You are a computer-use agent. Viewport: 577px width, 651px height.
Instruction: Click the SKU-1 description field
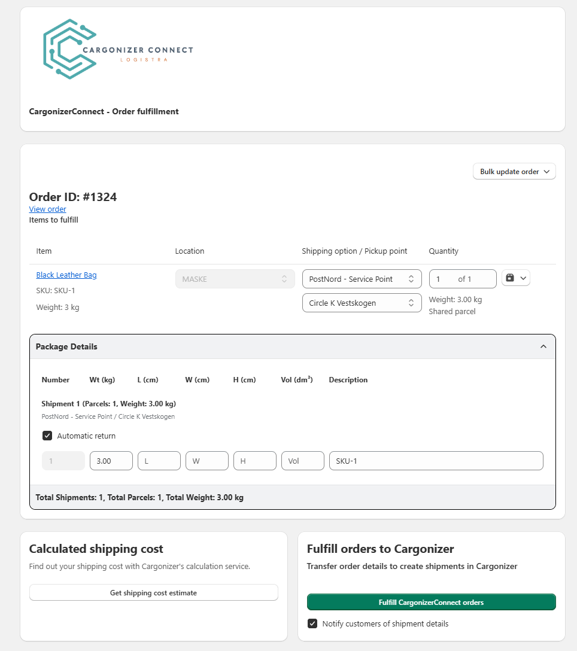click(436, 461)
